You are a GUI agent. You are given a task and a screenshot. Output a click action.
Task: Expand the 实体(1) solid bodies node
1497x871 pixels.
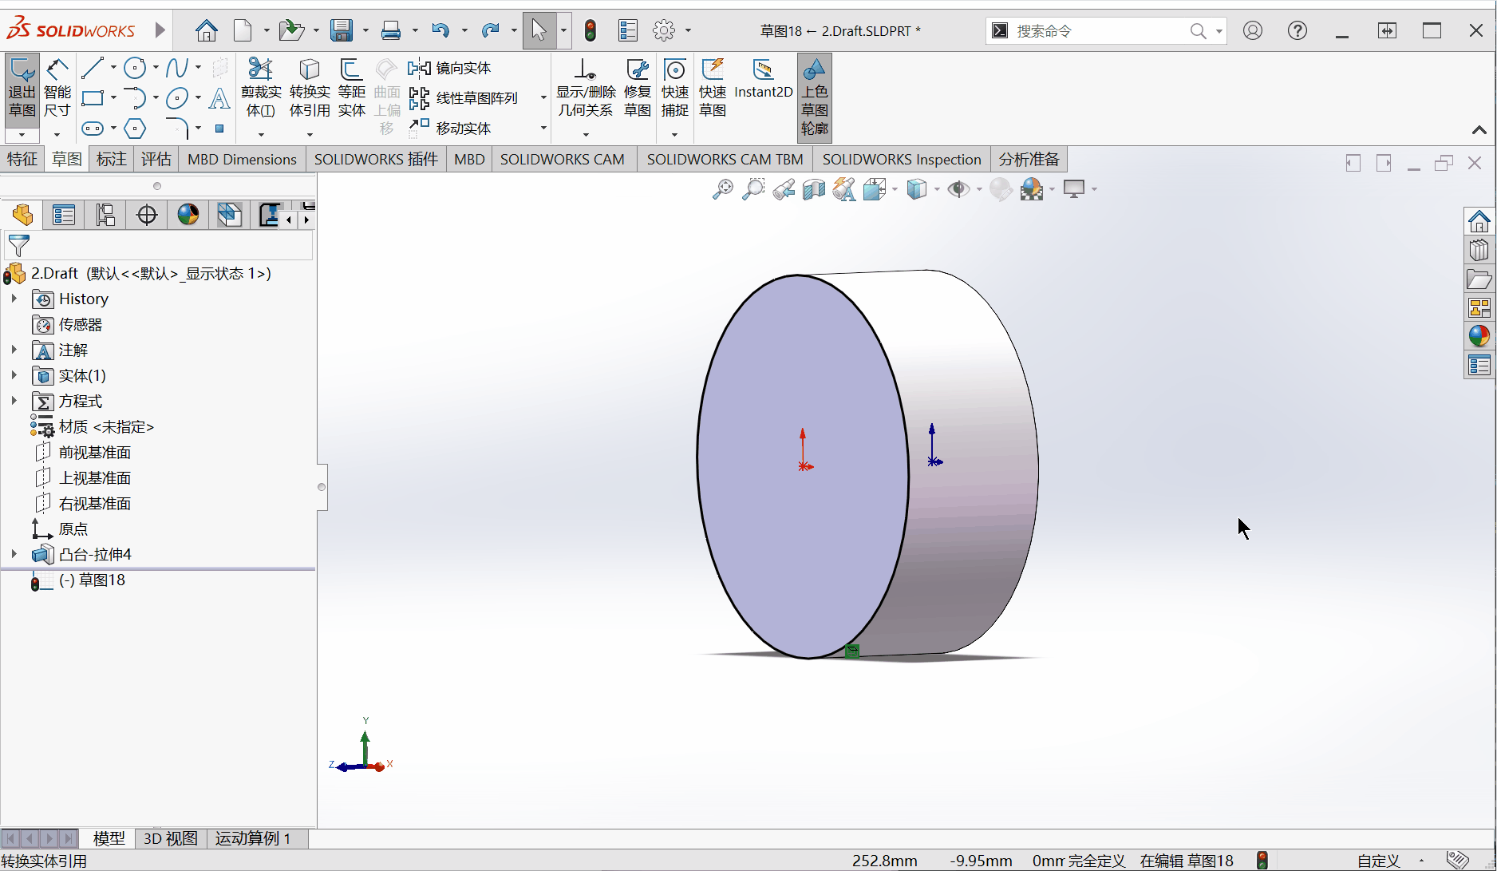(14, 375)
